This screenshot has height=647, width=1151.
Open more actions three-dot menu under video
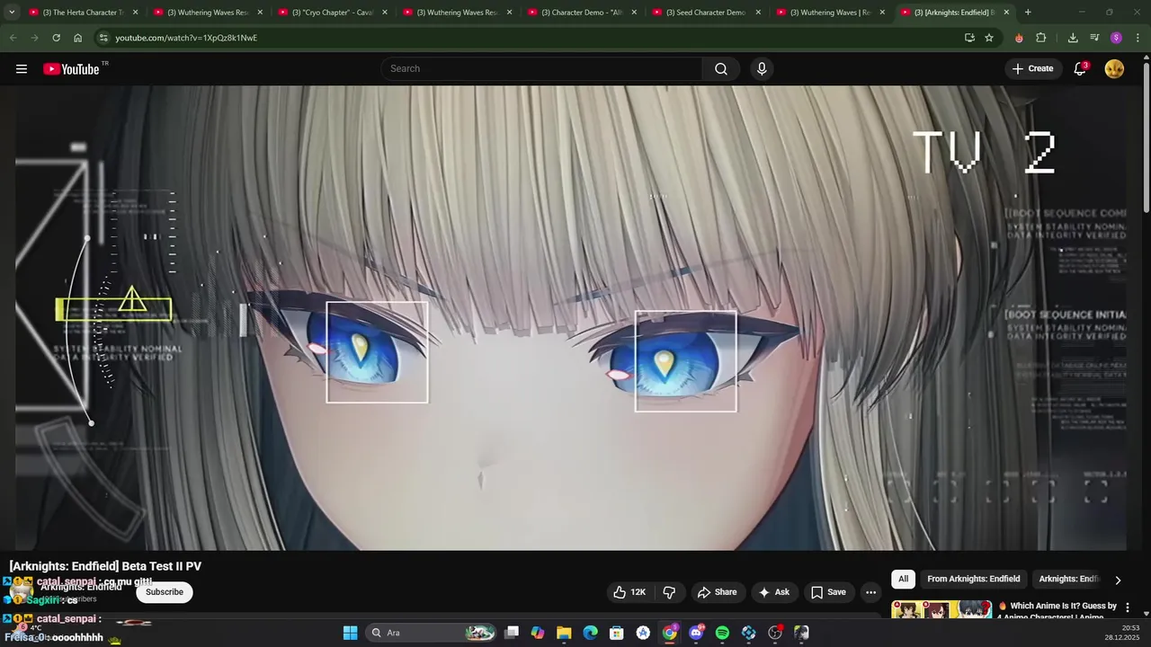[870, 592]
